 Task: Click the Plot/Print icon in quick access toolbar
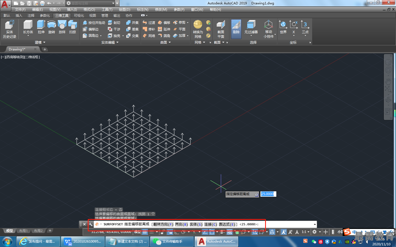tap(42, 3)
